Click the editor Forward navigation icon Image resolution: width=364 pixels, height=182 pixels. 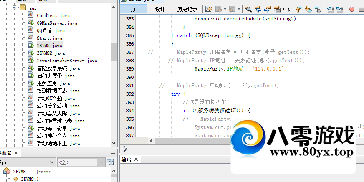pyautogui.click(x=232, y=9)
